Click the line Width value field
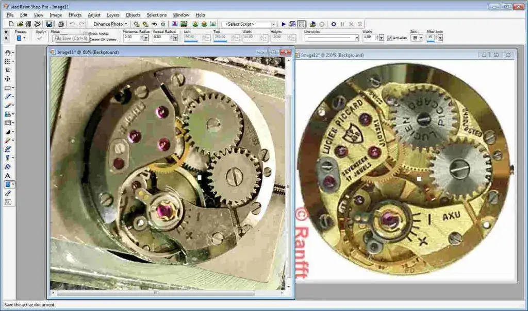Viewport: 528px width, 311px height. [369, 37]
